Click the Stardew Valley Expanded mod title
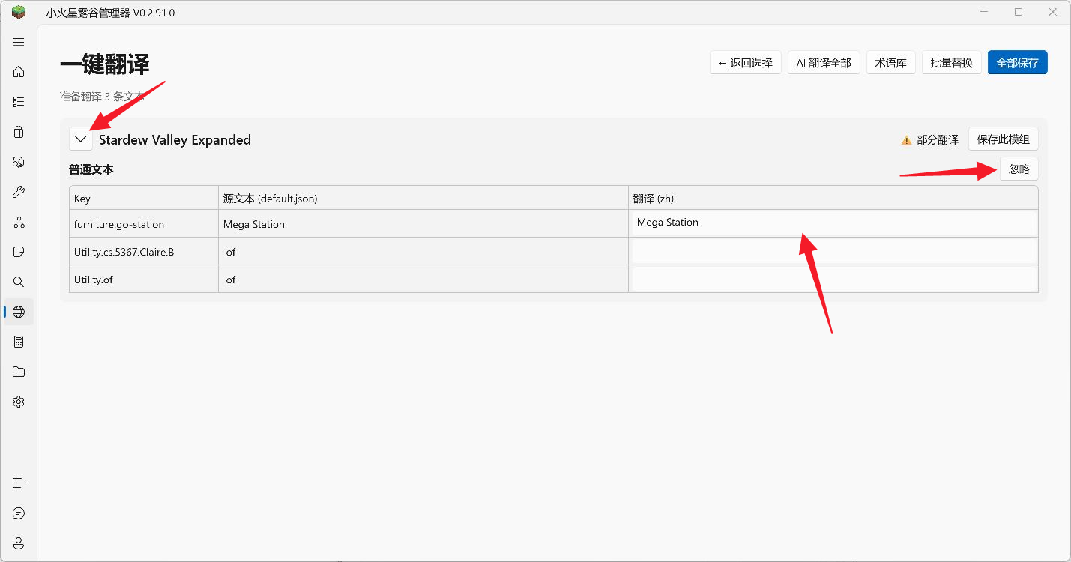Image resolution: width=1071 pixels, height=562 pixels. (x=175, y=139)
